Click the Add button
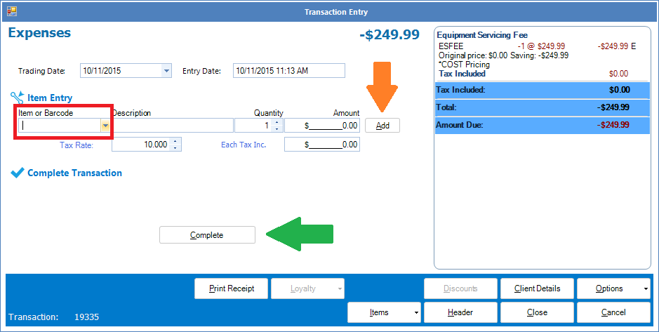 [382, 126]
